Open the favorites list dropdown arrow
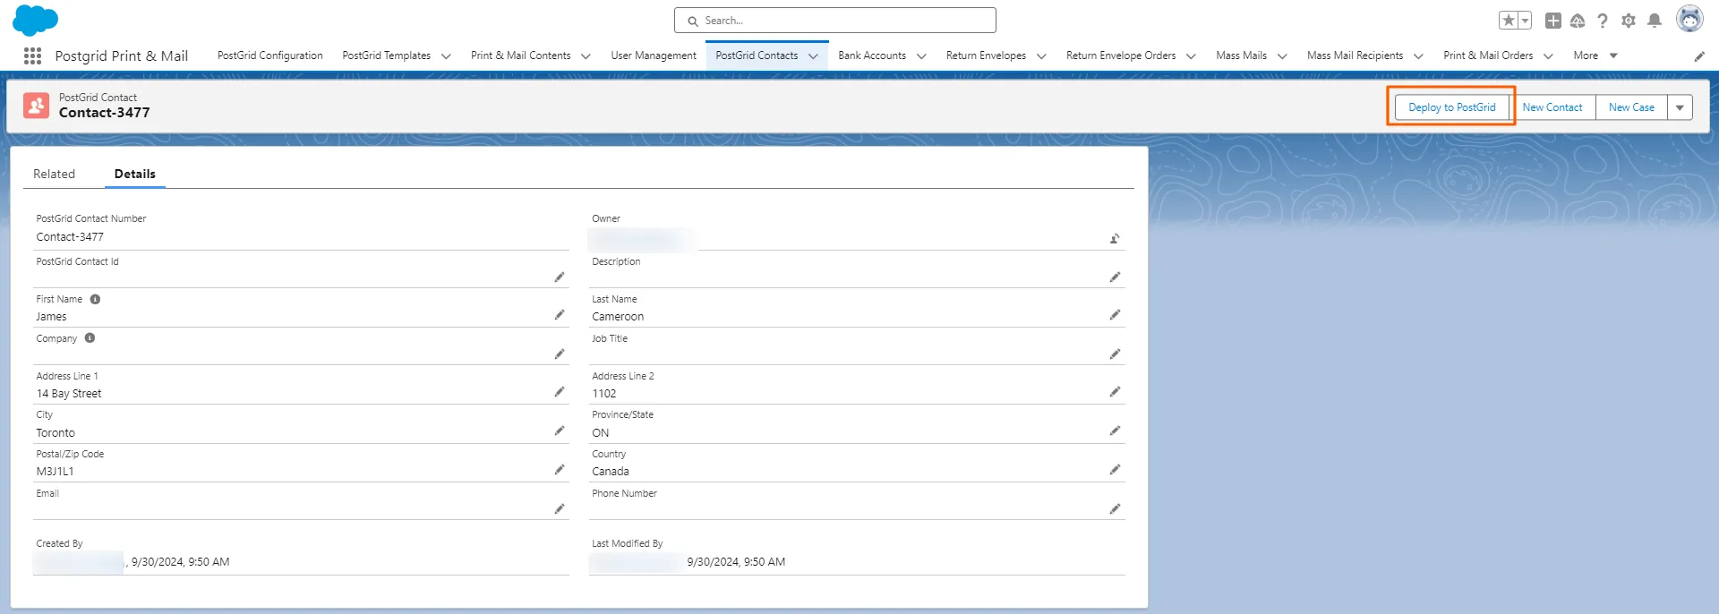This screenshot has width=1719, height=614. [1525, 21]
